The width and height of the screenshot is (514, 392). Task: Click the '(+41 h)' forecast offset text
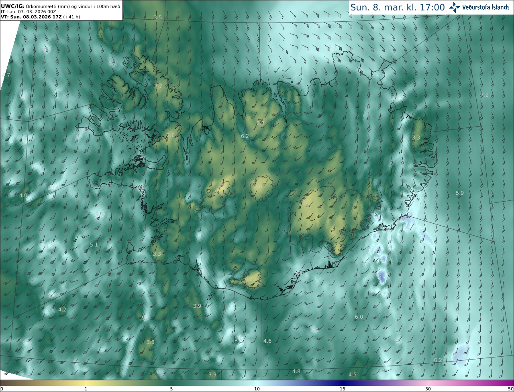(71, 17)
